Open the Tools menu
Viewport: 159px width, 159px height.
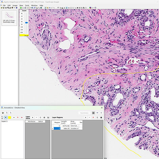click(x=27, y=5)
